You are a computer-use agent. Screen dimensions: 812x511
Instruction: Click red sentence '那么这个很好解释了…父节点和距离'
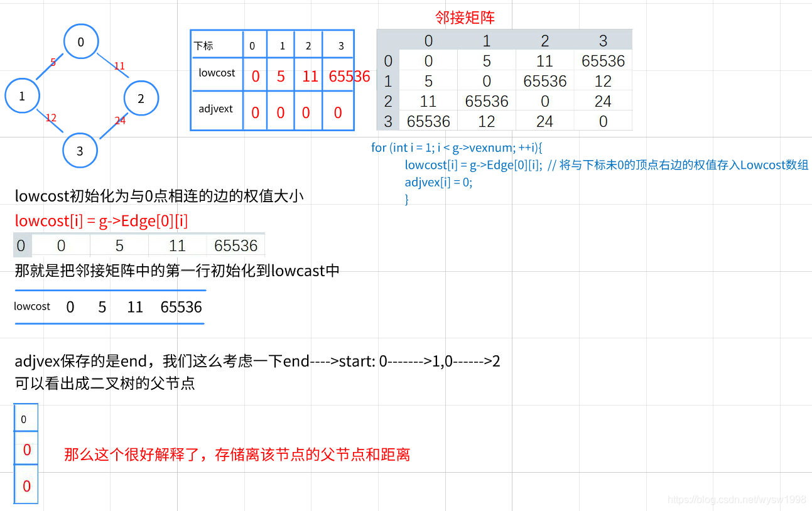pyautogui.click(x=237, y=455)
